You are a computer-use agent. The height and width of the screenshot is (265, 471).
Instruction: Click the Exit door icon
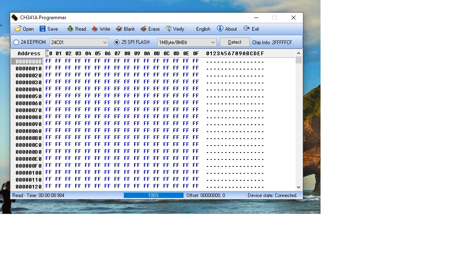coord(247,29)
